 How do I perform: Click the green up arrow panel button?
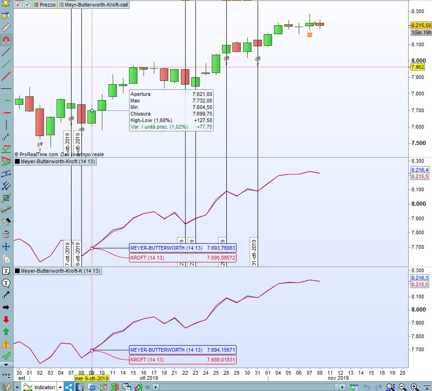point(27,5)
